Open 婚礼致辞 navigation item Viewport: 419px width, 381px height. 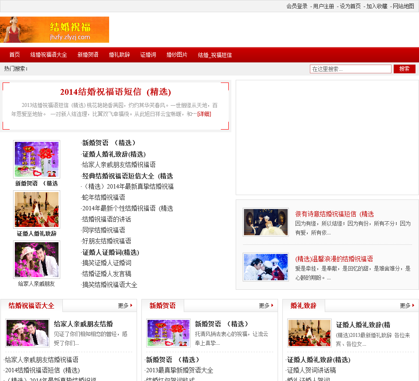[x=119, y=55]
